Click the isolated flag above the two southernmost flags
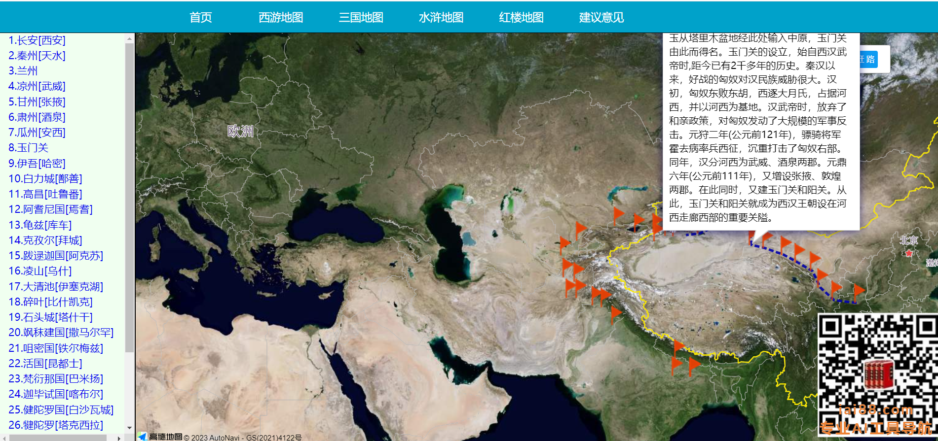This screenshot has width=938, height=441. (x=678, y=346)
